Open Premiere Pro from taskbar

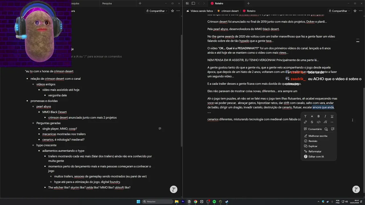point(183,202)
